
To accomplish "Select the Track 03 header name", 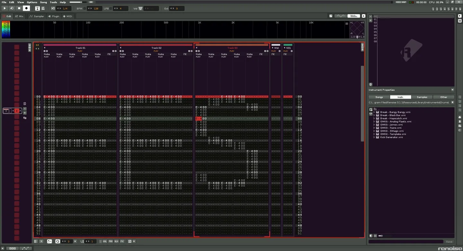I will (232, 48).
